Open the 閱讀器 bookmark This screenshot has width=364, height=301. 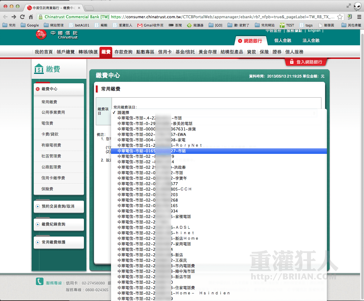tap(195, 25)
